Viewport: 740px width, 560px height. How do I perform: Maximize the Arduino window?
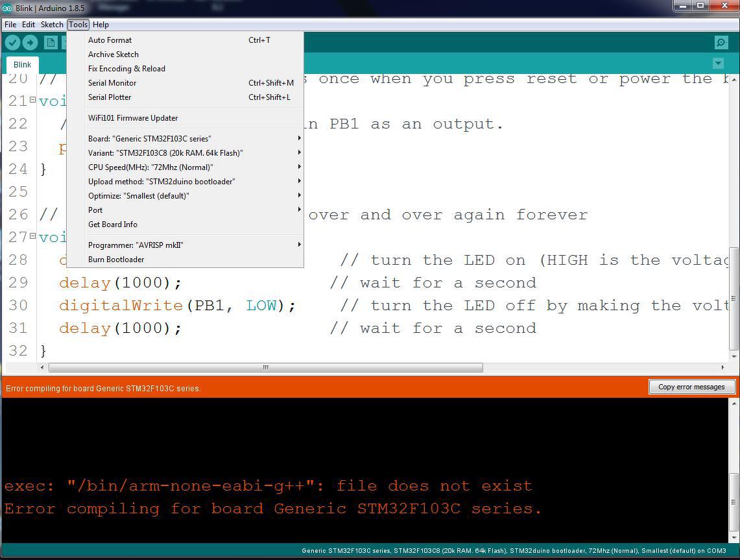click(700, 6)
